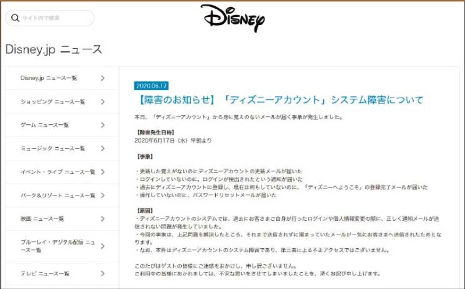Open the 【障害のお知らせ】 article title

279,100
